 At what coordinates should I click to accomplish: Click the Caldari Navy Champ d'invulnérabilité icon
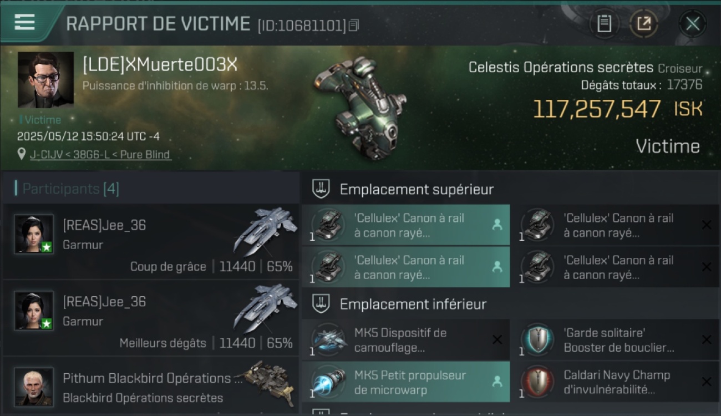537,382
